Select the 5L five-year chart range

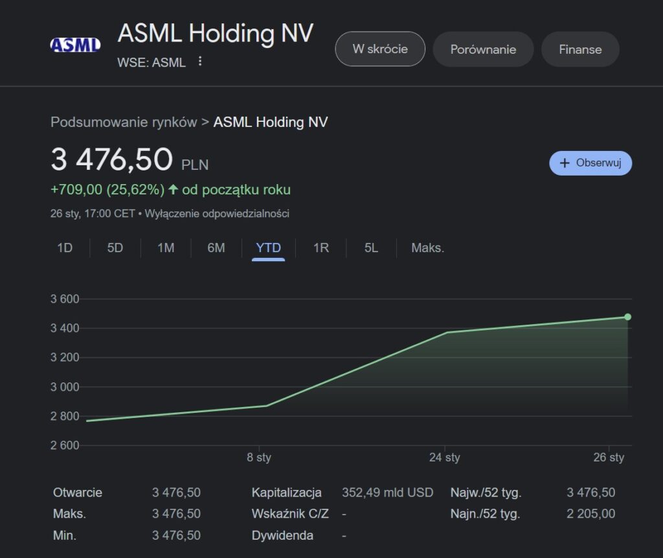(371, 248)
